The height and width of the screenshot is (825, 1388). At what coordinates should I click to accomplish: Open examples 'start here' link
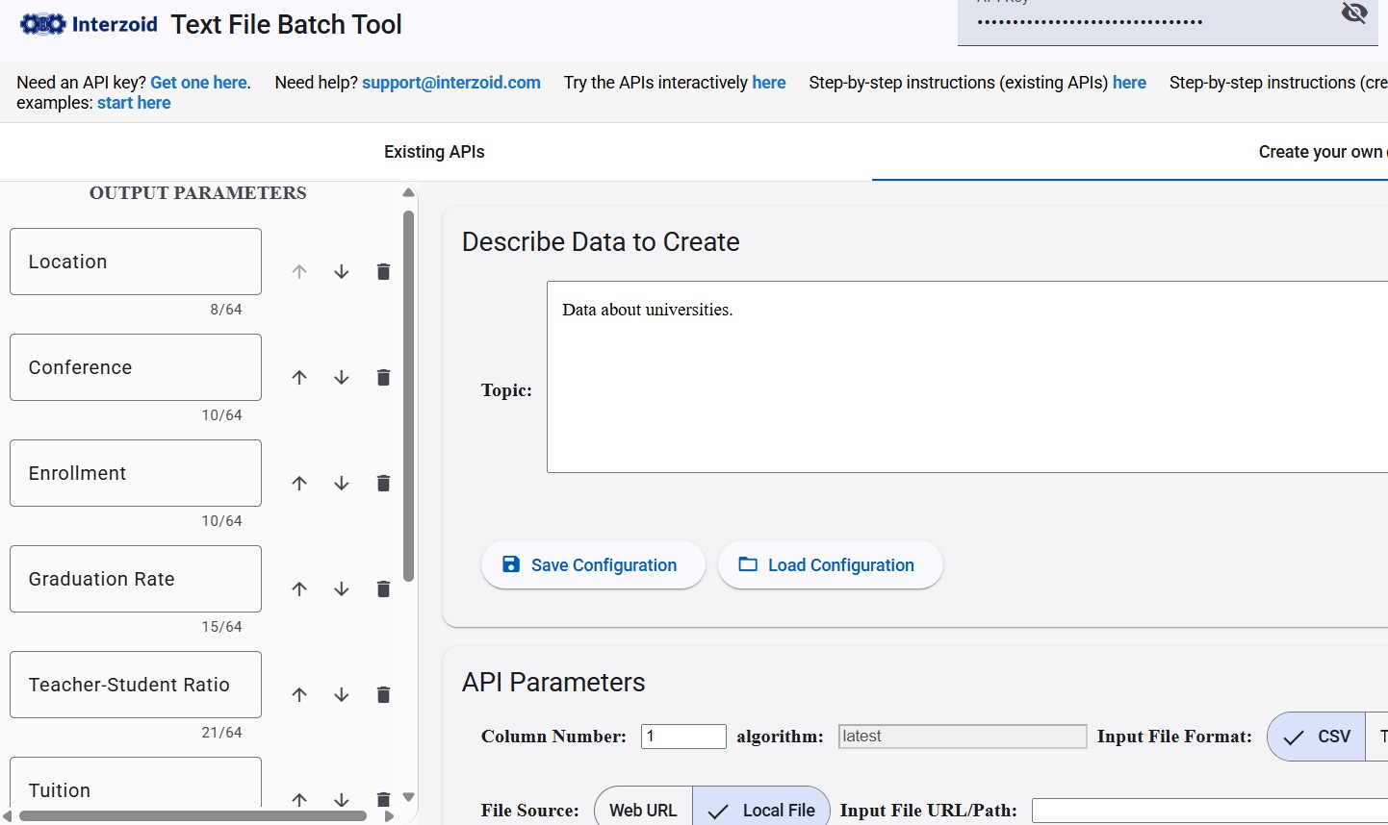pos(134,103)
